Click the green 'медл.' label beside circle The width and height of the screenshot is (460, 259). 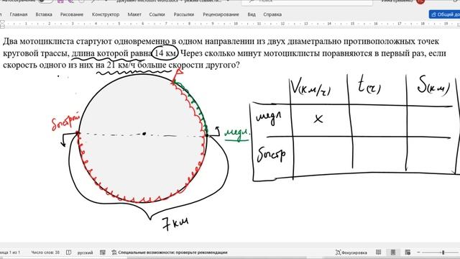coord(237,134)
